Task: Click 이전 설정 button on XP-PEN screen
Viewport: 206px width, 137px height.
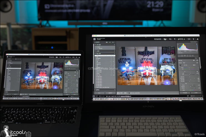Action: pos(185,93)
